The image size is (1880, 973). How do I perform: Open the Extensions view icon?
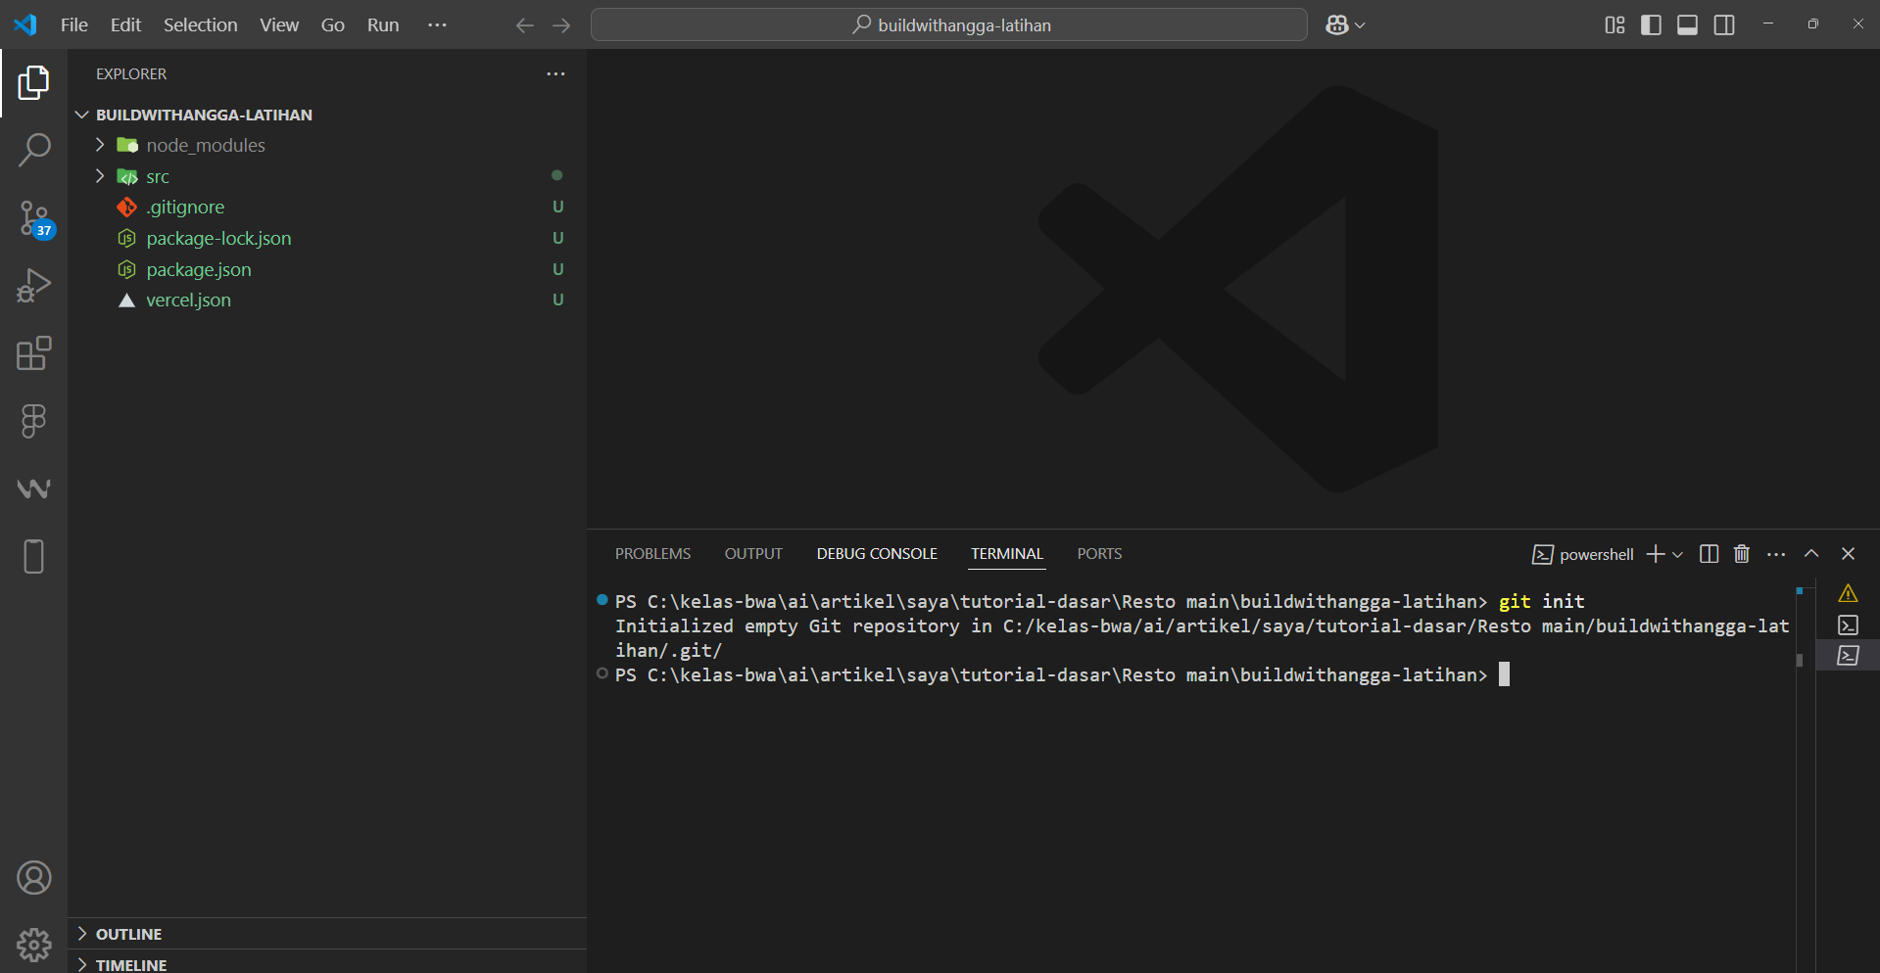[33, 353]
